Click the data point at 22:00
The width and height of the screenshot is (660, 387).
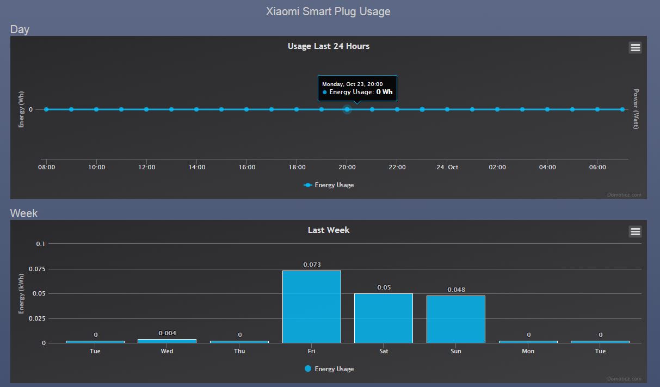click(397, 109)
